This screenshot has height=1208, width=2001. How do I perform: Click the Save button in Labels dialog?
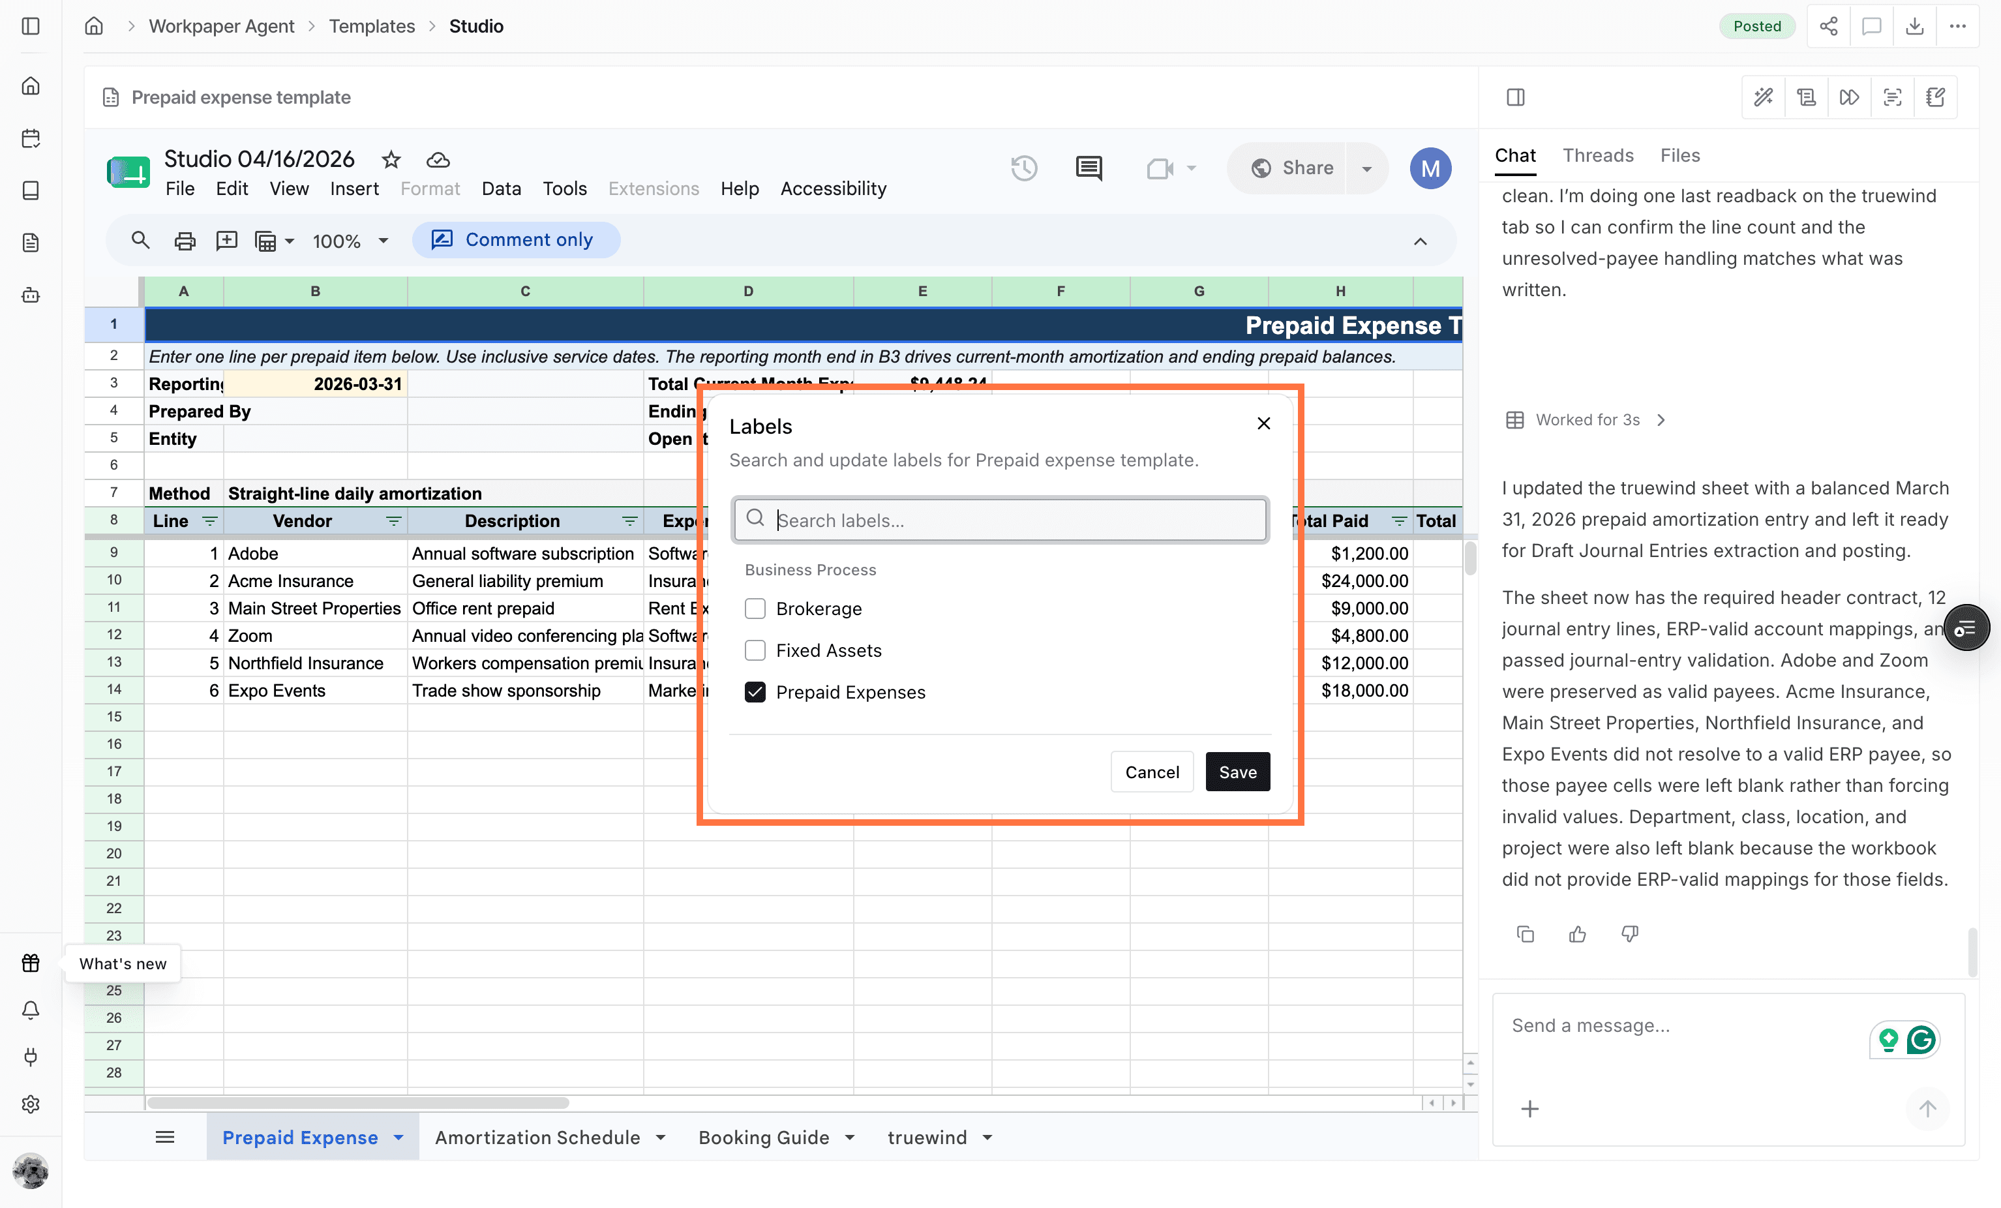click(x=1238, y=772)
